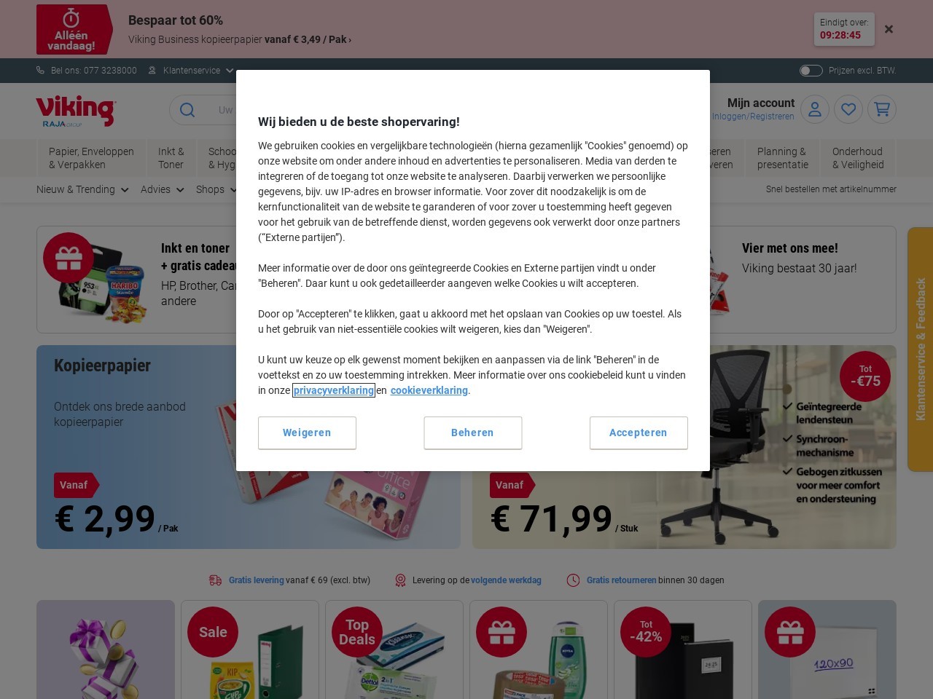933x699 pixels.
Task: Open the shopping cart icon
Action: 882,109
